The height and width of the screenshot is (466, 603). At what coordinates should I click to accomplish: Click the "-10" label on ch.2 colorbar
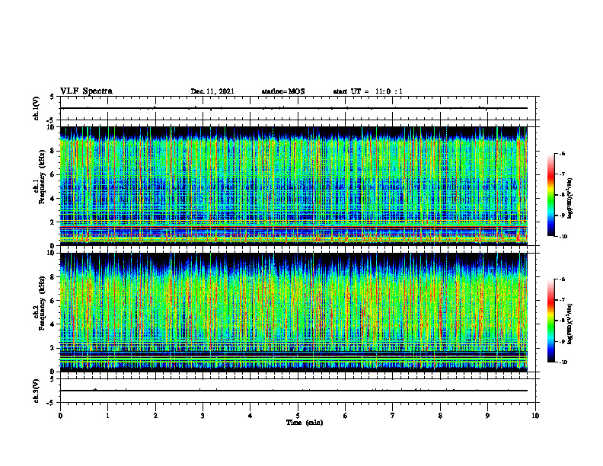(x=563, y=362)
